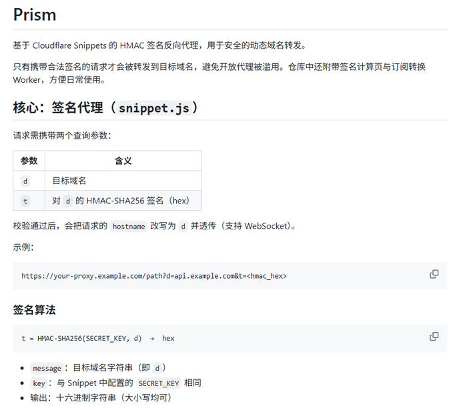Click the key inline code bullet

pyautogui.click(x=39, y=383)
